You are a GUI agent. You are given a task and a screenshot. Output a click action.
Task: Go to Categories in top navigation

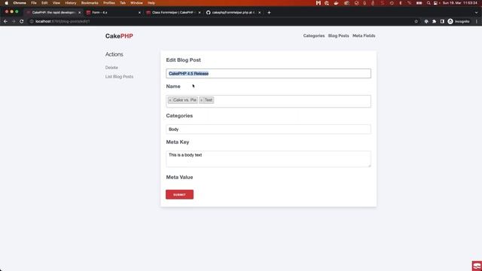(x=314, y=36)
